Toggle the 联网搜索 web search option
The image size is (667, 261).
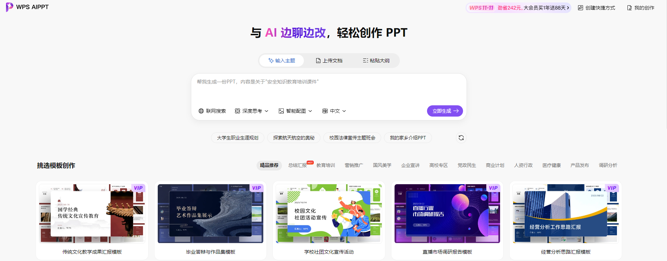(x=212, y=111)
